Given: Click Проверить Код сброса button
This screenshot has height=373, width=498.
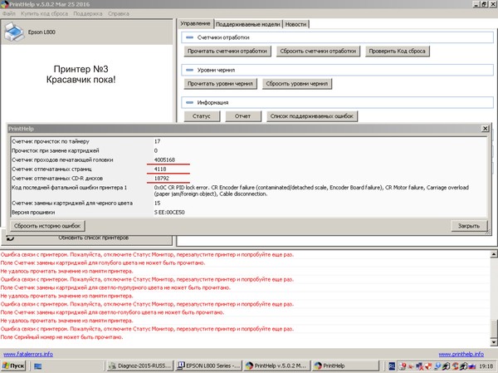Looking at the screenshot, I should point(397,52).
